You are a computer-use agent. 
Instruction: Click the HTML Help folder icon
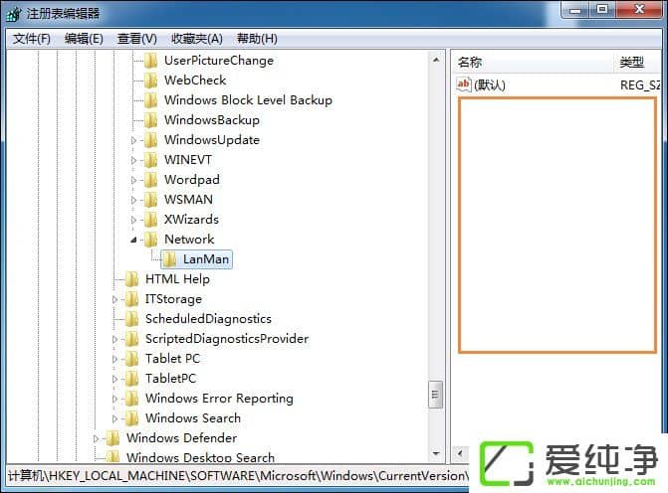(132, 279)
